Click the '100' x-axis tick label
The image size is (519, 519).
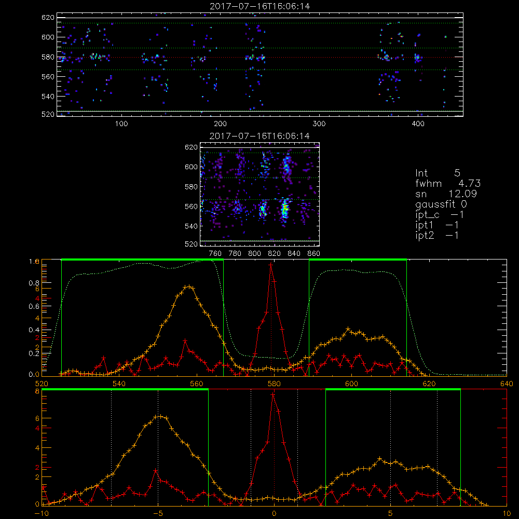pos(121,124)
